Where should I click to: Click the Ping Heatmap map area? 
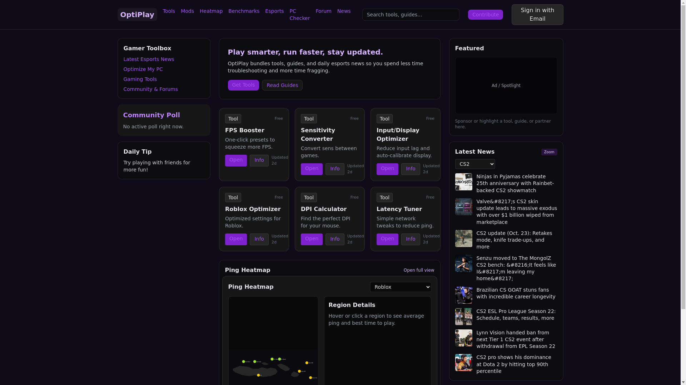point(273,341)
